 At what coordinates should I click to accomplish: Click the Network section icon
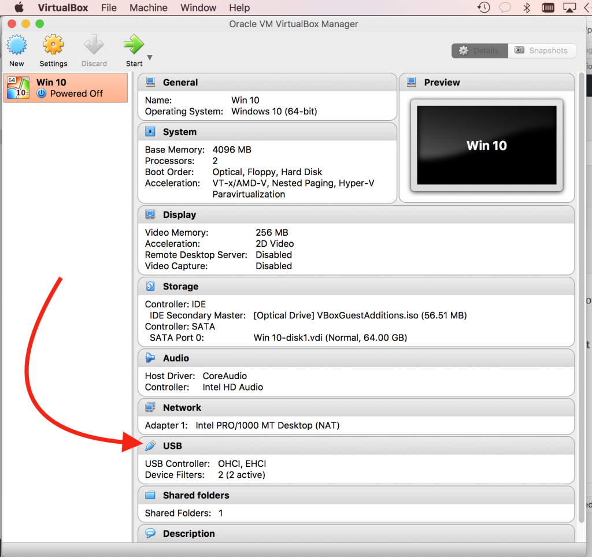coord(150,407)
